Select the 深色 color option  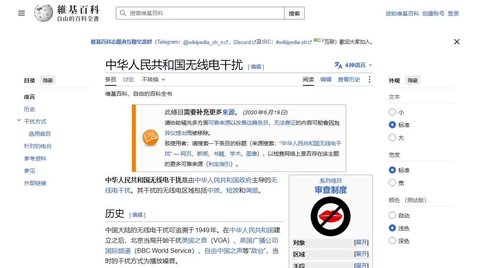(392, 241)
